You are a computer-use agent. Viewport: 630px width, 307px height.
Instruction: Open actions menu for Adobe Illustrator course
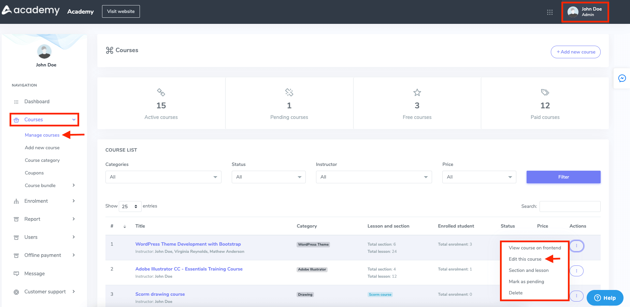tap(576, 271)
